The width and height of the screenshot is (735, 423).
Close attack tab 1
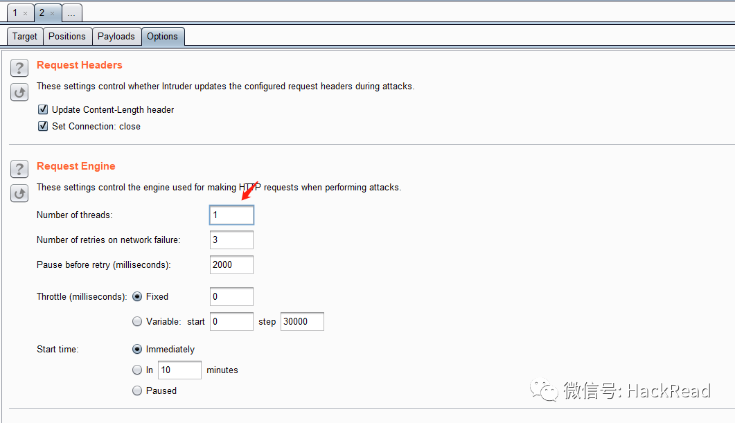(26, 13)
